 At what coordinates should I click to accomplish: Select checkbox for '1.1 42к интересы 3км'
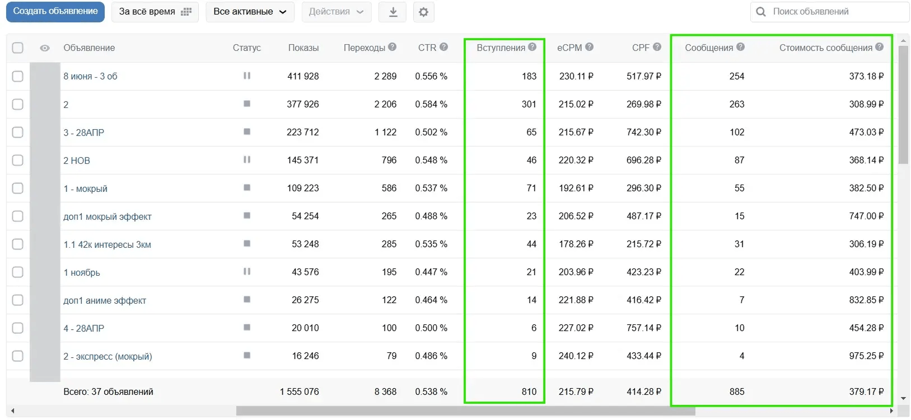pos(18,244)
